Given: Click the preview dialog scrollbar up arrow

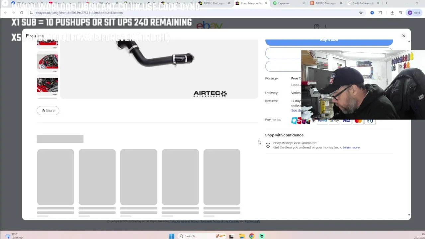Looking at the screenshot, I should (409, 41).
